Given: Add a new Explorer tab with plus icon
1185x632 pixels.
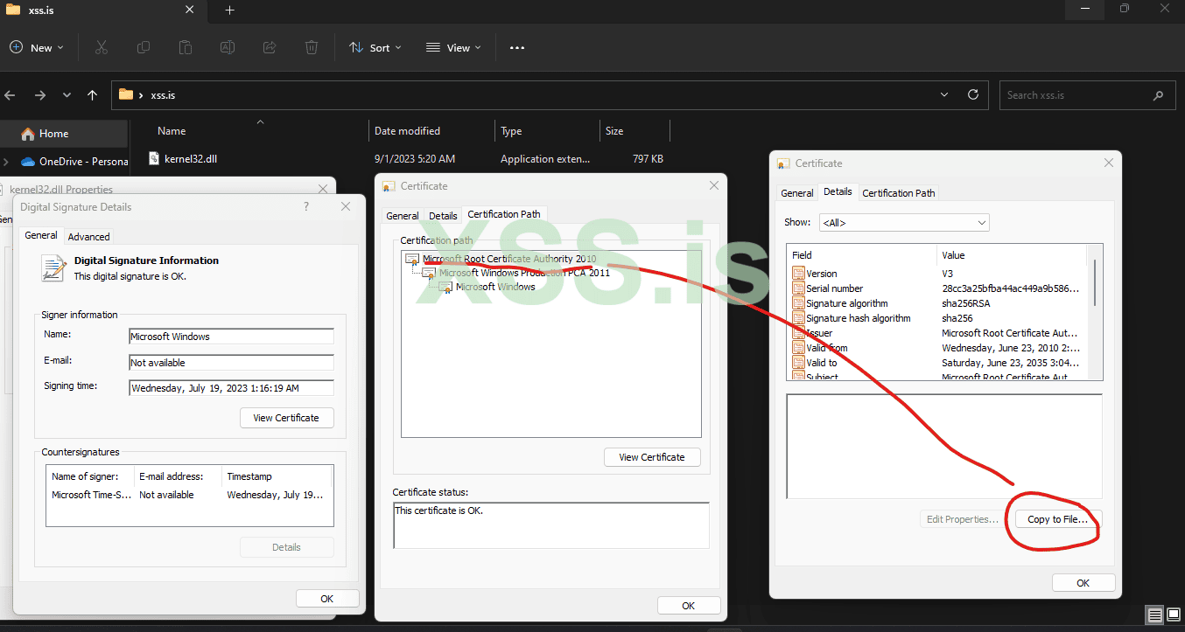Looking at the screenshot, I should [230, 10].
